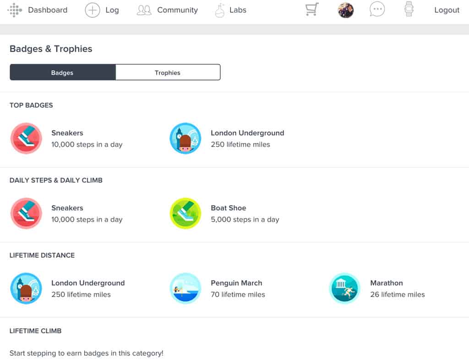Open the messages chat bubble icon
Screen dimensions: 469x363
(377, 10)
